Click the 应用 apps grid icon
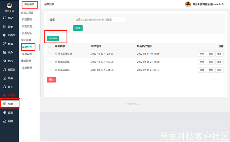 pyautogui.click(x=5, y=104)
